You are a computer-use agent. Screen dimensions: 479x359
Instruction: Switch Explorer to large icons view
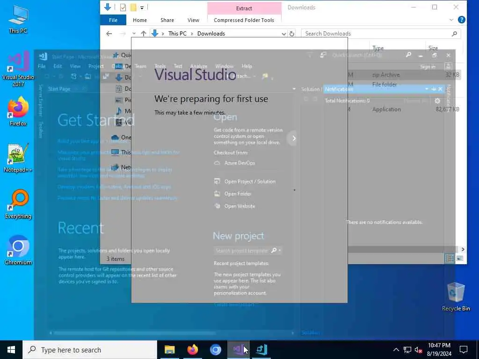460,258
